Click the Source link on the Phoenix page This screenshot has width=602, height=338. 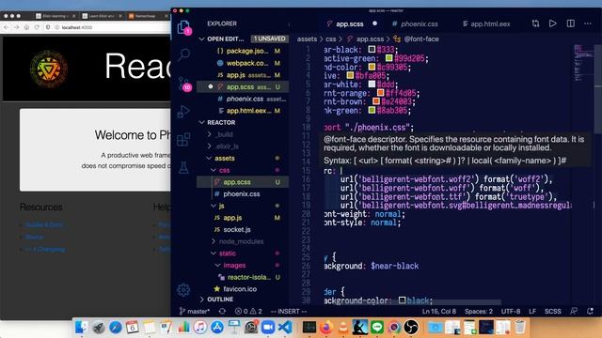pyautogui.click(x=34, y=237)
